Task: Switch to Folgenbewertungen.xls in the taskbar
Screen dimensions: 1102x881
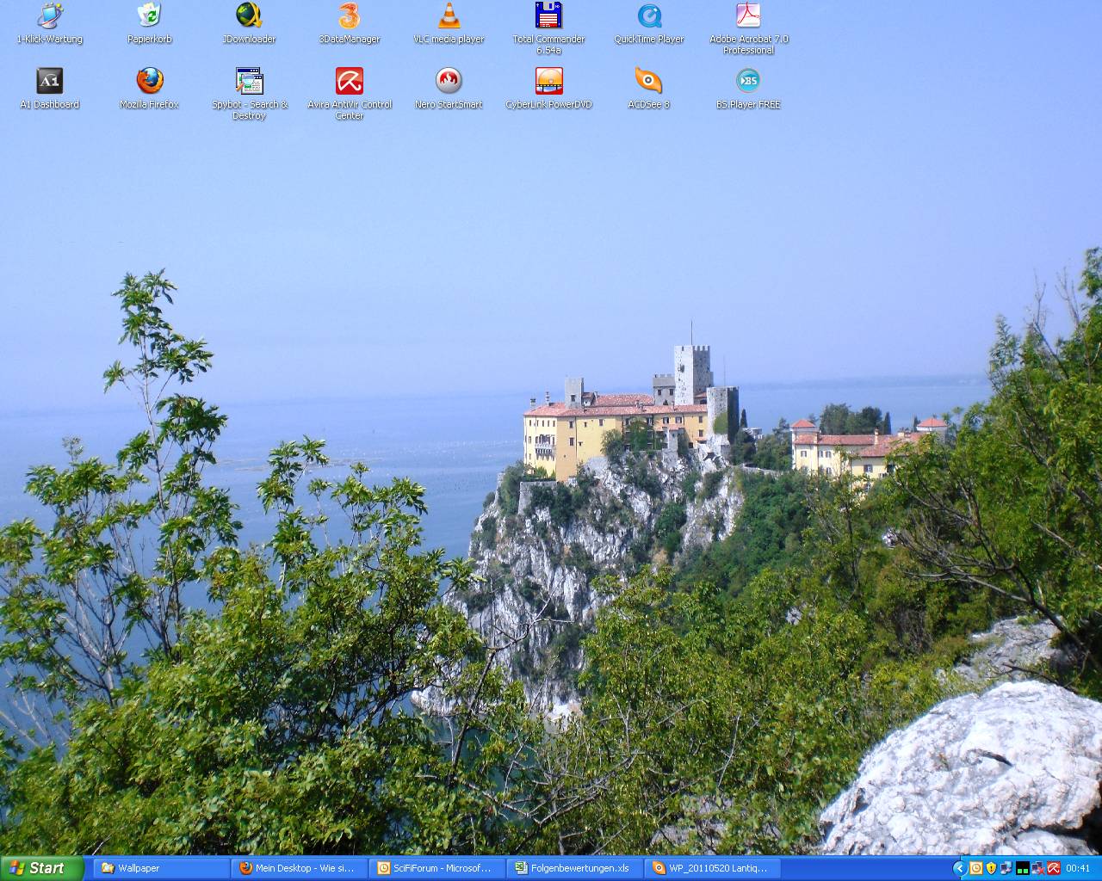Action: click(573, 868)
